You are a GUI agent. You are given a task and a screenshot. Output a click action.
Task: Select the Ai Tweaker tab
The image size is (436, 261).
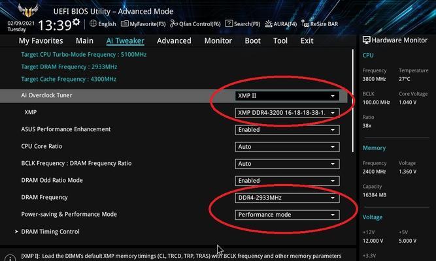(x=125, y=41)
